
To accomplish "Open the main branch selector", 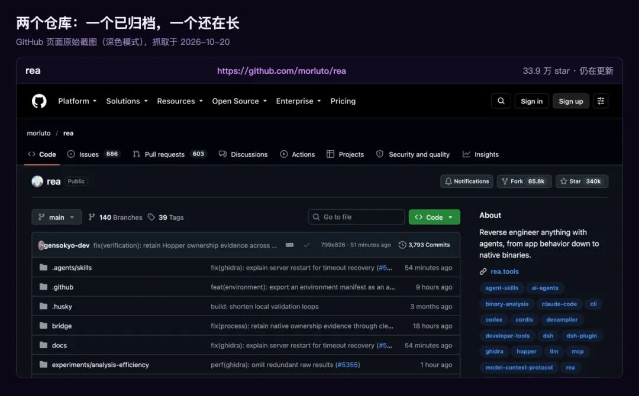I will pos(57,217).
